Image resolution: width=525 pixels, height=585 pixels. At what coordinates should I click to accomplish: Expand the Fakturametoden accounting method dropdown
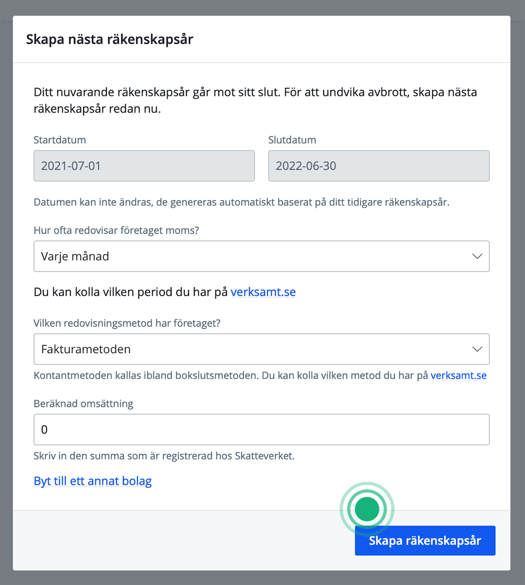[262, 349]
